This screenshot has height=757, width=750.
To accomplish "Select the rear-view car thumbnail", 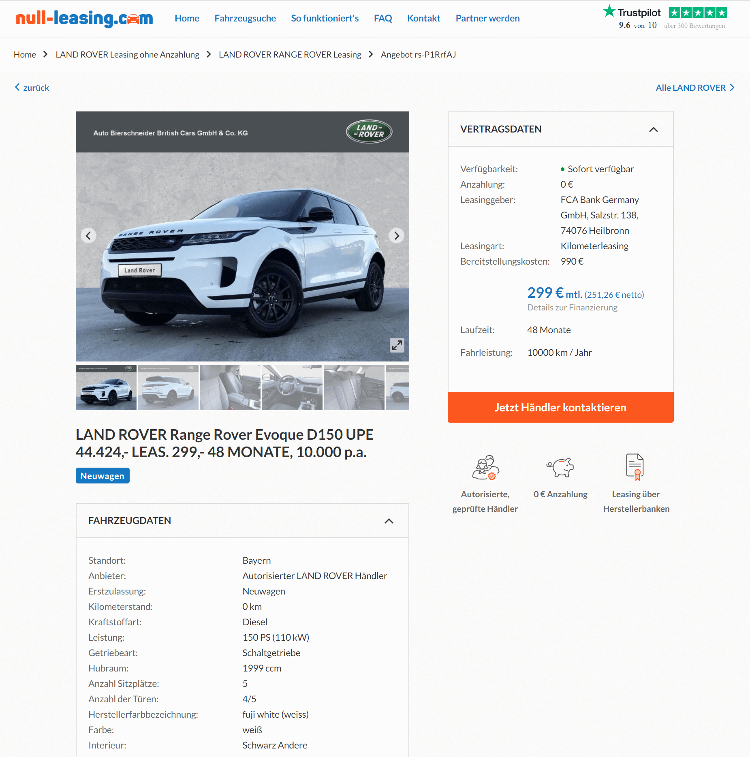I will [168, 387].
